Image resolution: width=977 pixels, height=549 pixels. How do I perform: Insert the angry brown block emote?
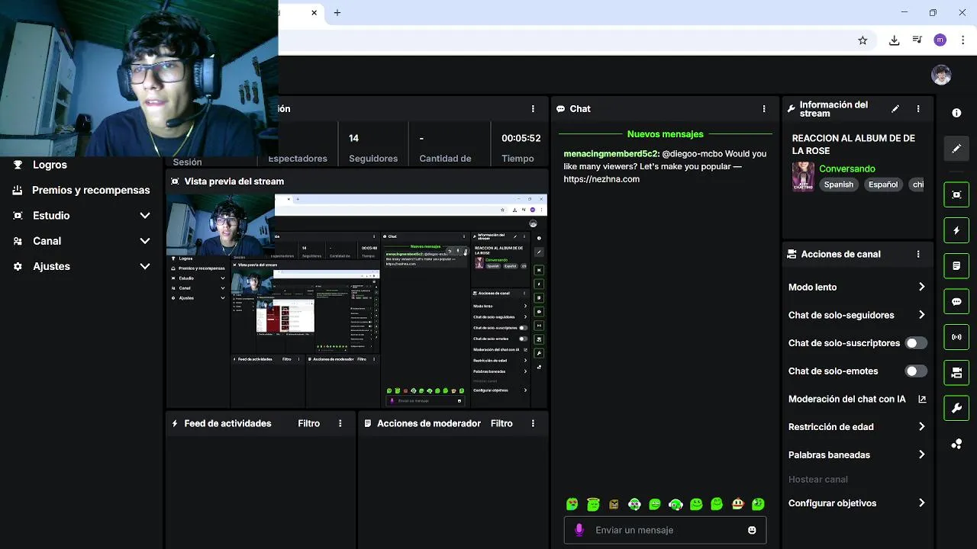(614, 504)
